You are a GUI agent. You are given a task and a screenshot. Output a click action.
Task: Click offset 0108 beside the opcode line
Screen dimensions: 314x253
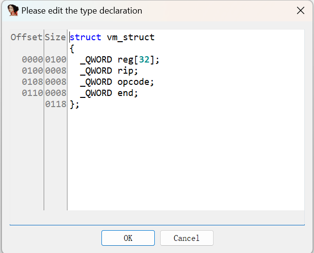pos(33,82)
